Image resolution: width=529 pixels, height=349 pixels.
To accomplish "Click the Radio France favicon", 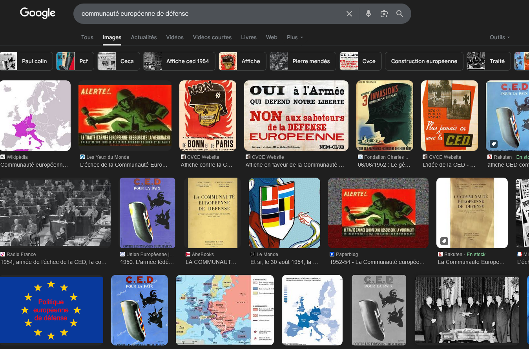I will click(3, 254).
